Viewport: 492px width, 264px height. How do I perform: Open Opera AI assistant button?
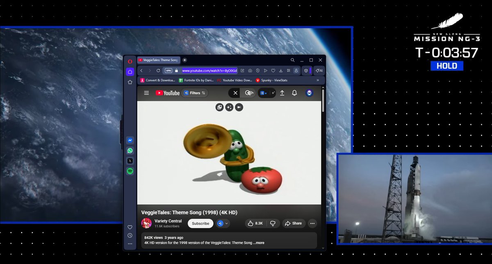click(319, 71)
